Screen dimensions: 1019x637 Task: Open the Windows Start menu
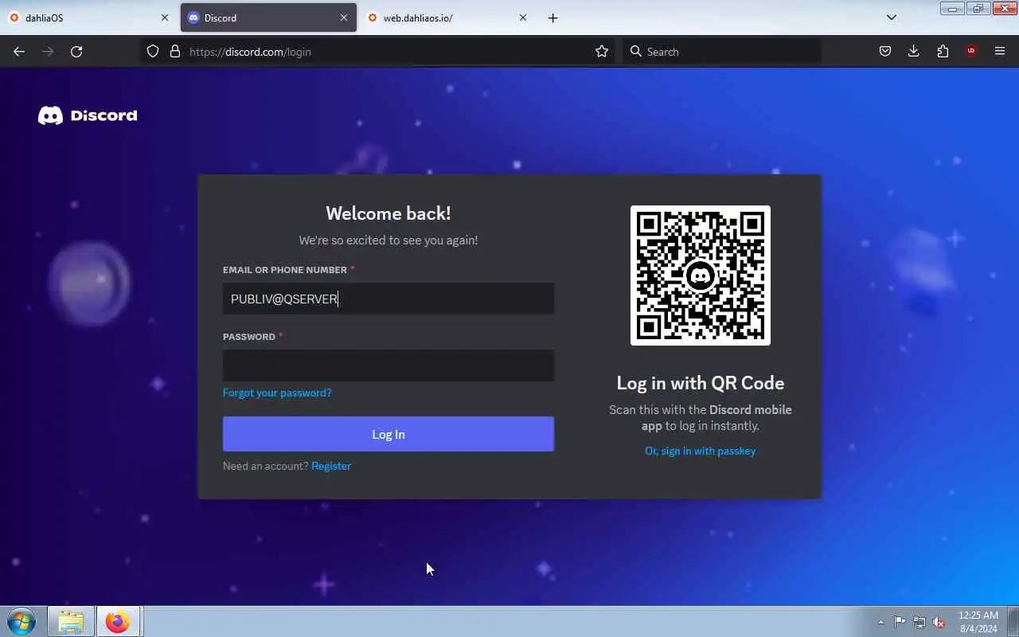(21, 621)
